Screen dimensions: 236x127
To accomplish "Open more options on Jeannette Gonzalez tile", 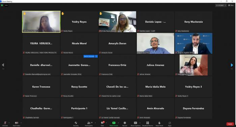I will pos(96,56).
